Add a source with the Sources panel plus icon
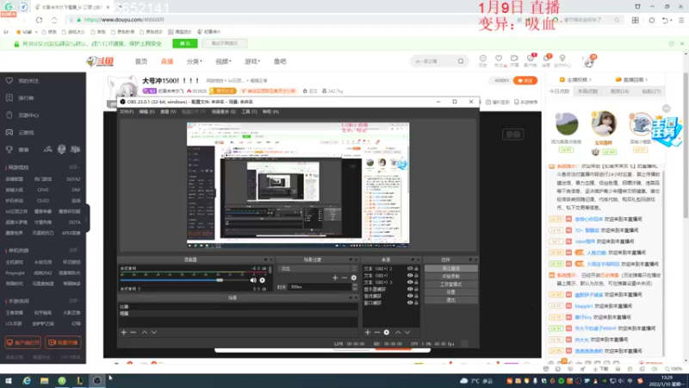 tap(368, 332)
